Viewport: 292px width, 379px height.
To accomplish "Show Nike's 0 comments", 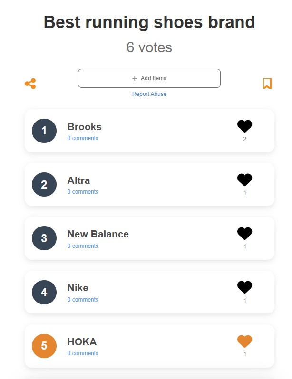I will pyautogui.click(x=83, y=300).
